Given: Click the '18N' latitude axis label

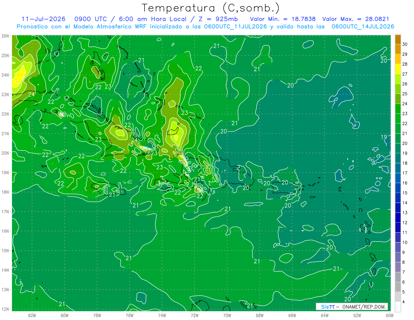Looking at the screenshot, I should pos(5,192).
